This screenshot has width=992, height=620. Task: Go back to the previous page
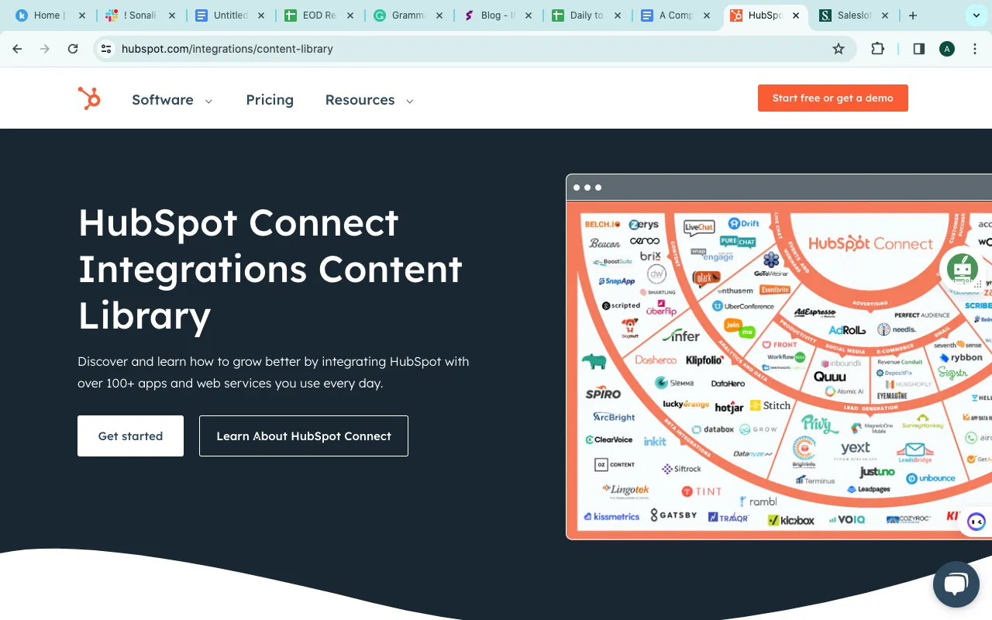[17, 49]
